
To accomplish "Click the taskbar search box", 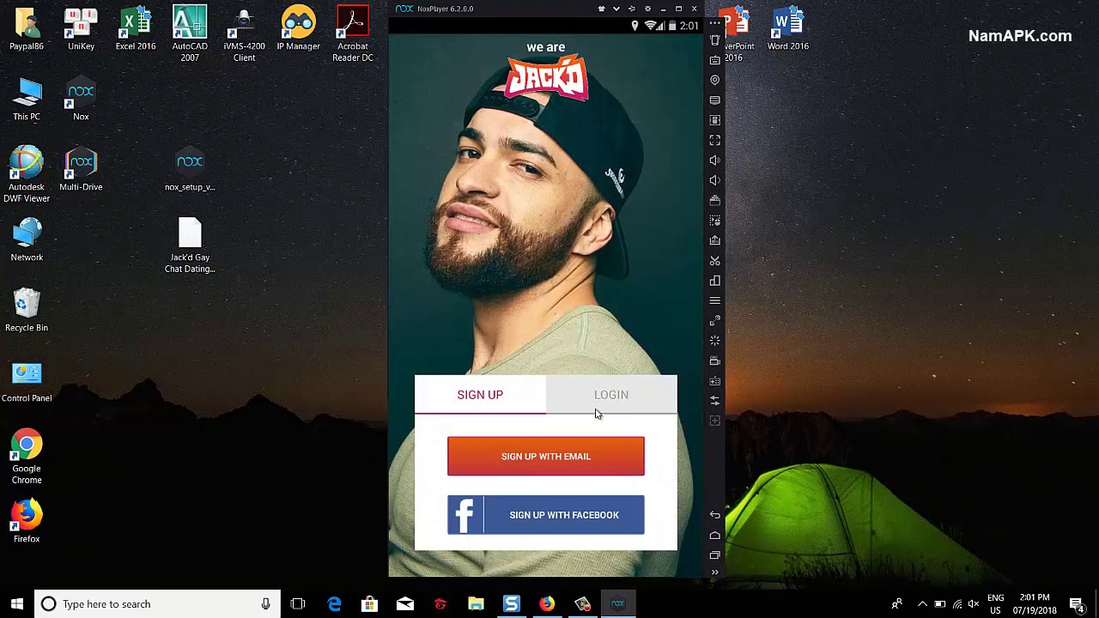I will [x=158, y=604].
